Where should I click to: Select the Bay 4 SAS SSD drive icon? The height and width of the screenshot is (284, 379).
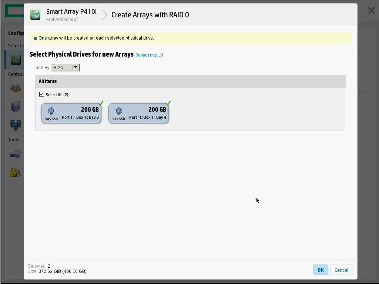[119, 111]
